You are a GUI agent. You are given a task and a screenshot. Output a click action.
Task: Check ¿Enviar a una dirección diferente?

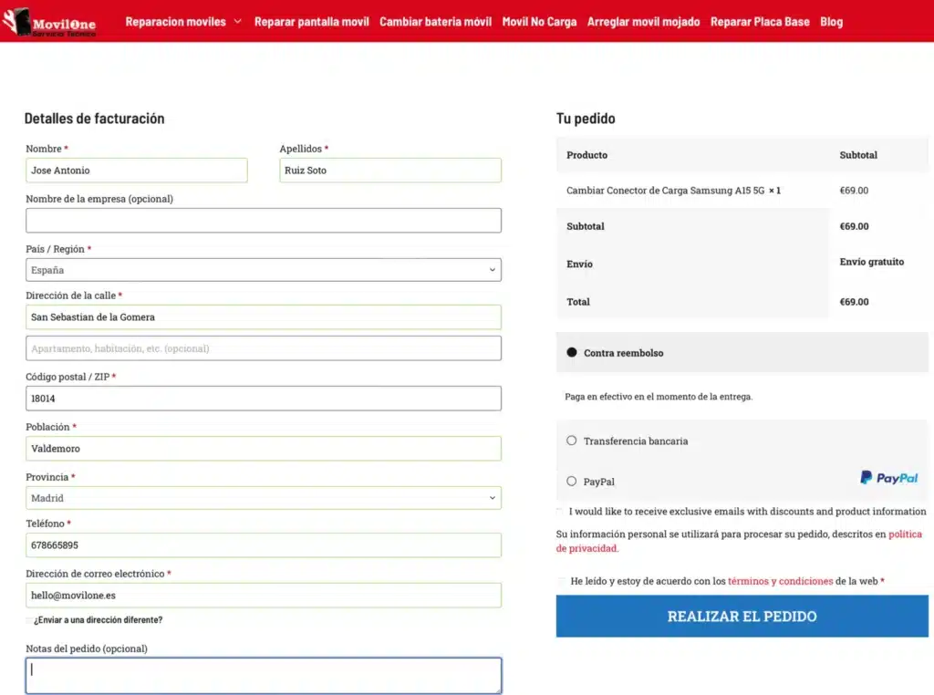click(28, 620)
